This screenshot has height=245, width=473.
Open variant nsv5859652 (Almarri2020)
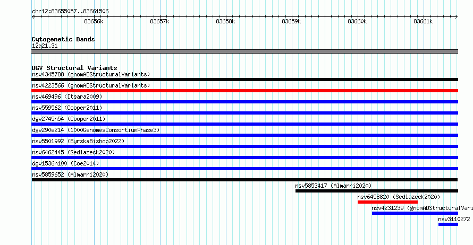[x=70, y=174]
